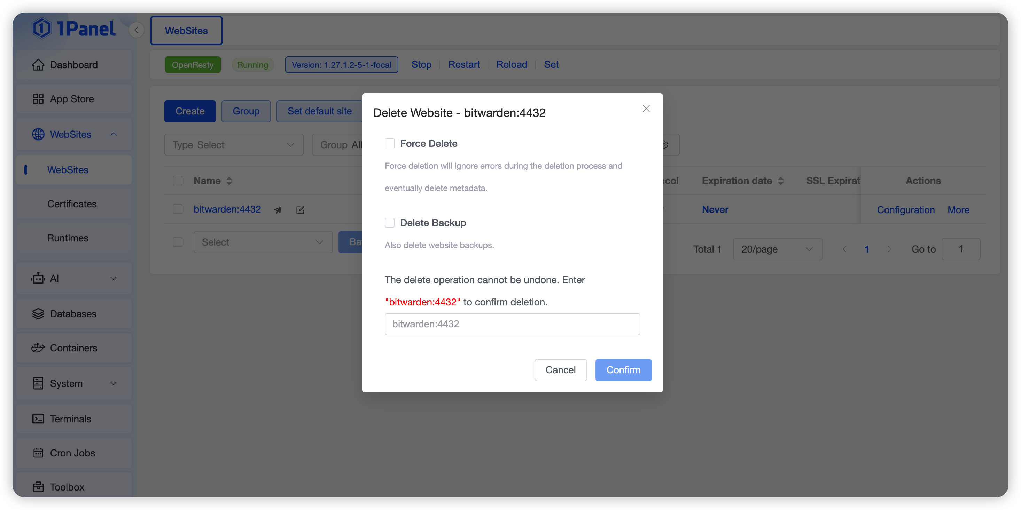Open the Type Select dropdown
1021x510 pixels.
tap(234, 145)
